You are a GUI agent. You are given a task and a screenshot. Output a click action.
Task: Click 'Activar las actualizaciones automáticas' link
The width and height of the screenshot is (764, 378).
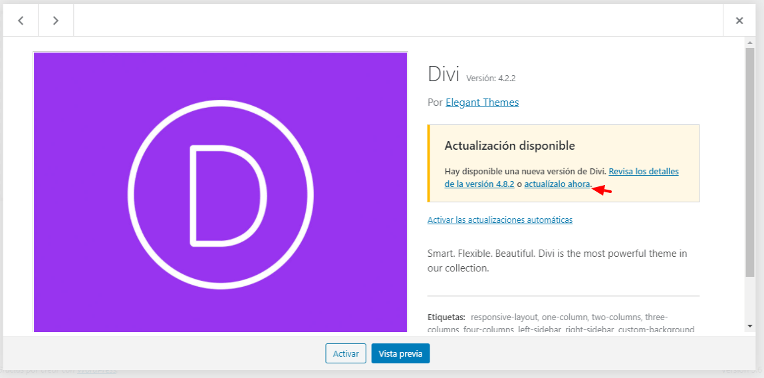(500, 220)
